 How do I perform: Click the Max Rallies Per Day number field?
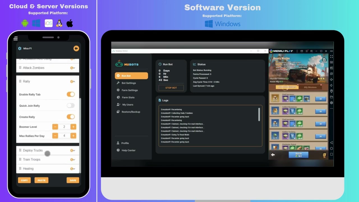[x=64, y=136]
